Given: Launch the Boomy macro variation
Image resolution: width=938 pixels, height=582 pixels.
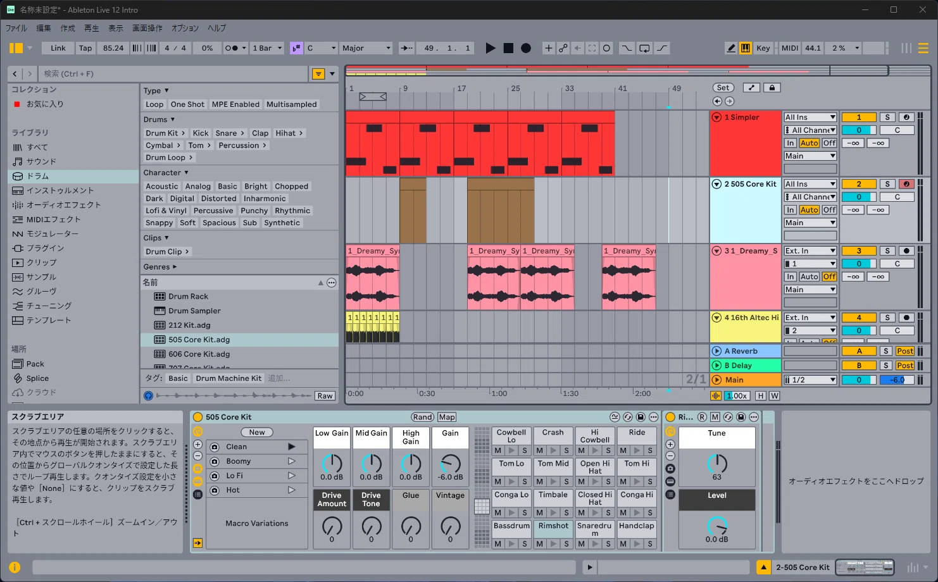Looking at the screenshot, I should 292,461.
